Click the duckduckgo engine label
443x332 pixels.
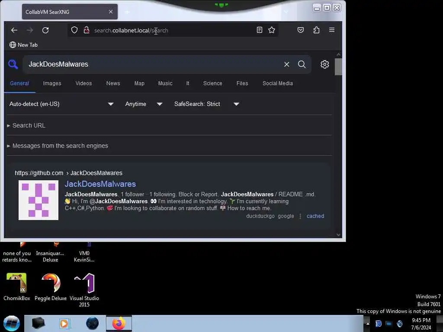coord(260,216)
